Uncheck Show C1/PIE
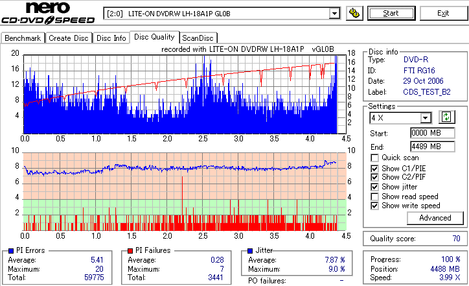The height and width of the screenshot is (286, 469). (x=374, y=169)
